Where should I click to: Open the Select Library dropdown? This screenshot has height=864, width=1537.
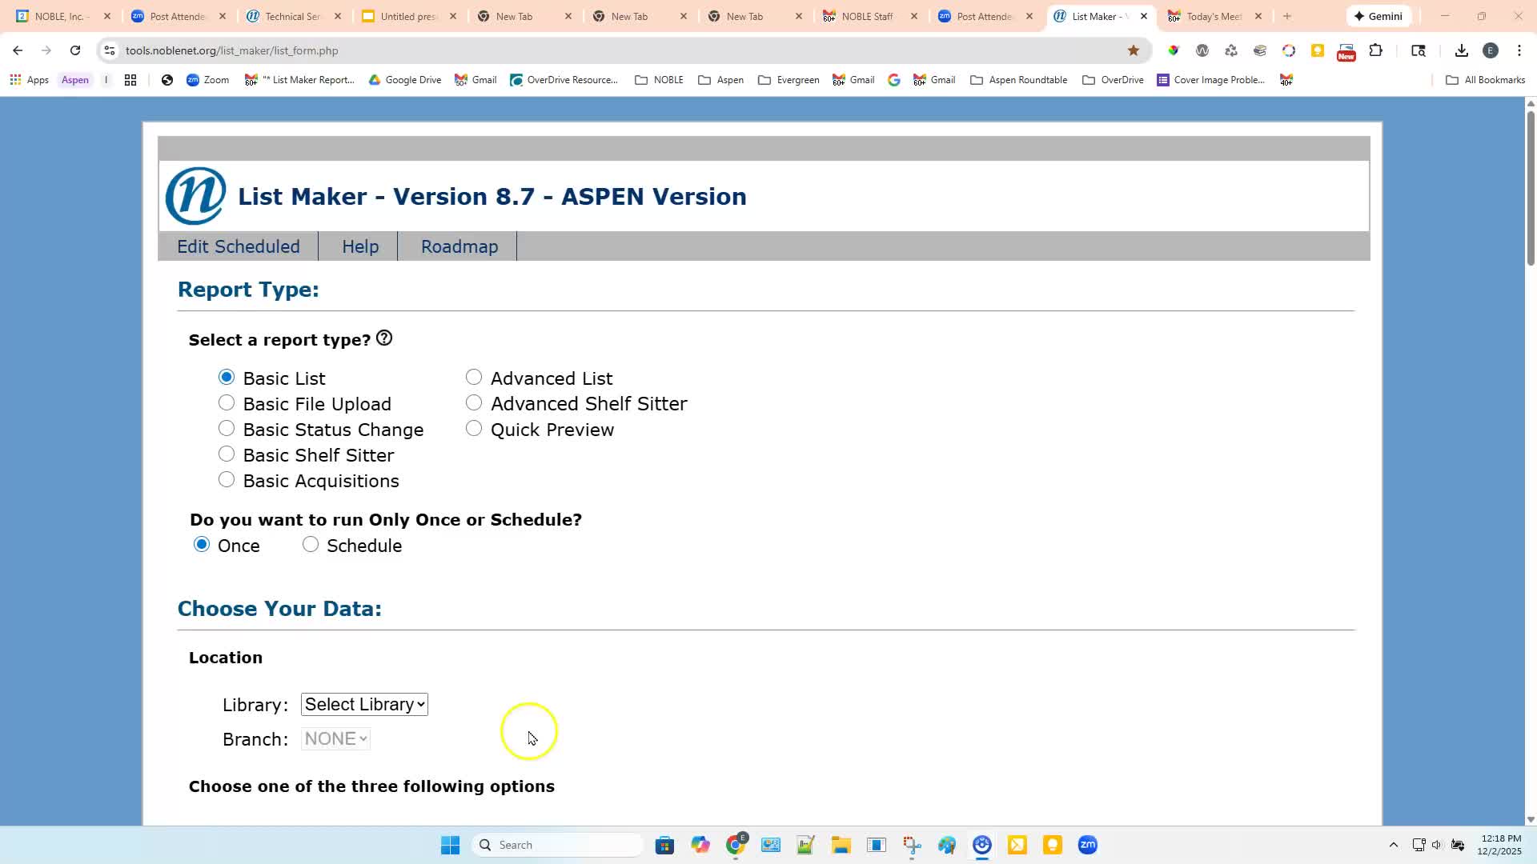click(364, 704)
